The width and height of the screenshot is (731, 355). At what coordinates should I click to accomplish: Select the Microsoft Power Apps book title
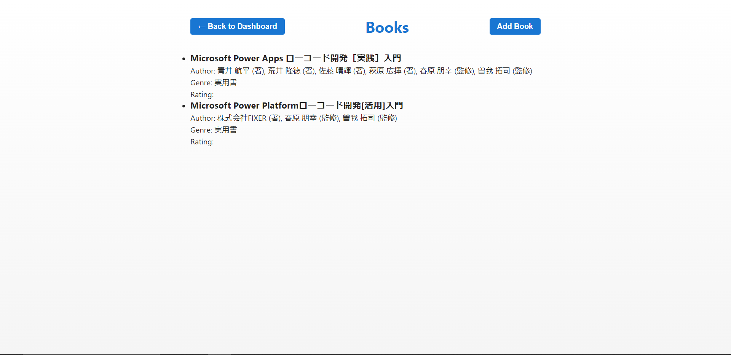296,58
